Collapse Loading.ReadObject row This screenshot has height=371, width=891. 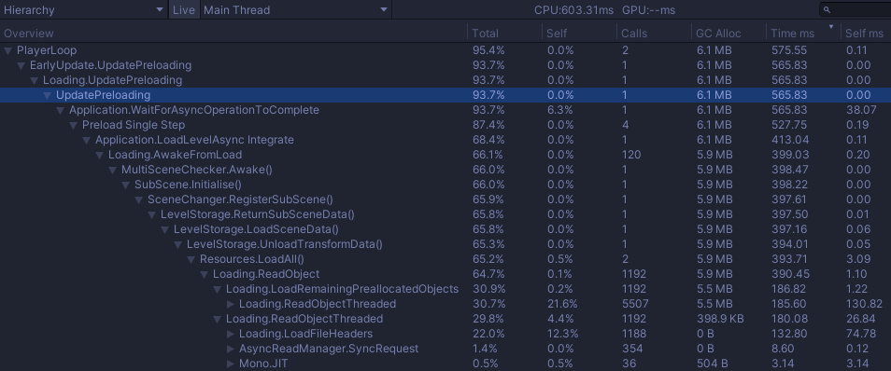pos(204,275)
